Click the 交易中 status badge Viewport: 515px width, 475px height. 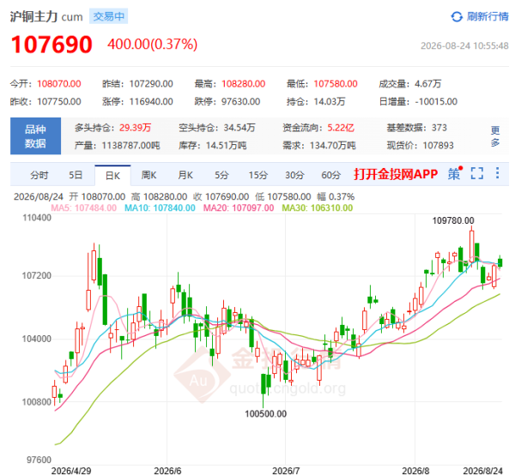pos(109,16)
